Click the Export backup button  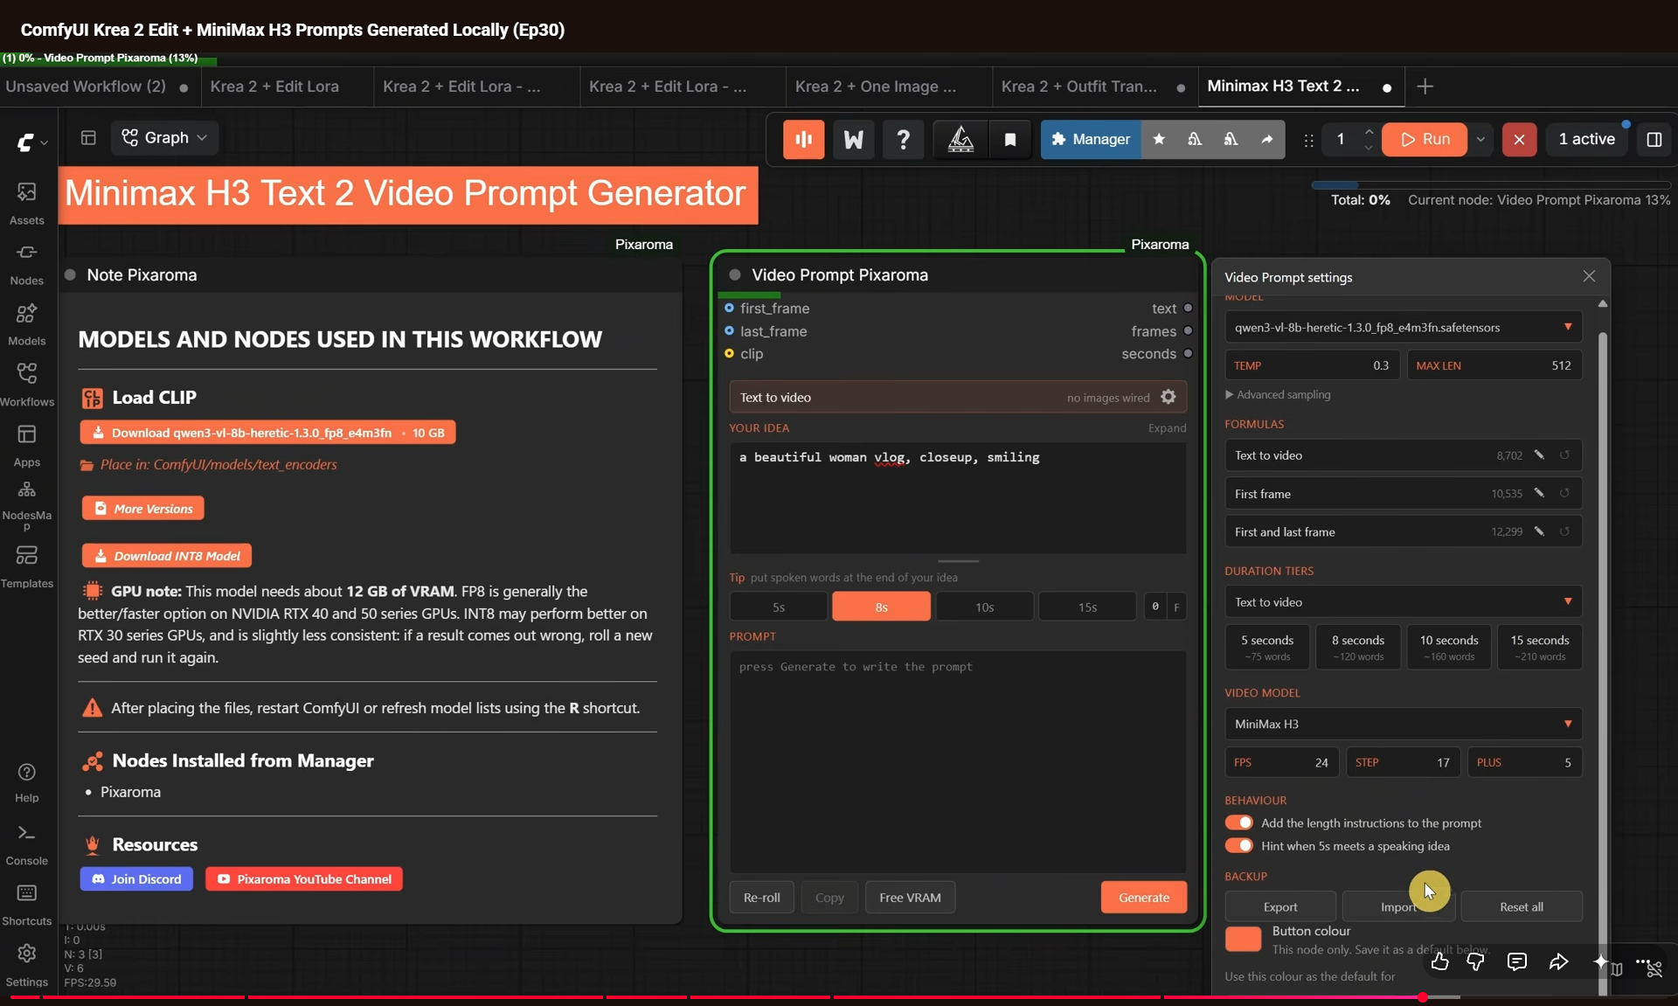click(1280, 906)
